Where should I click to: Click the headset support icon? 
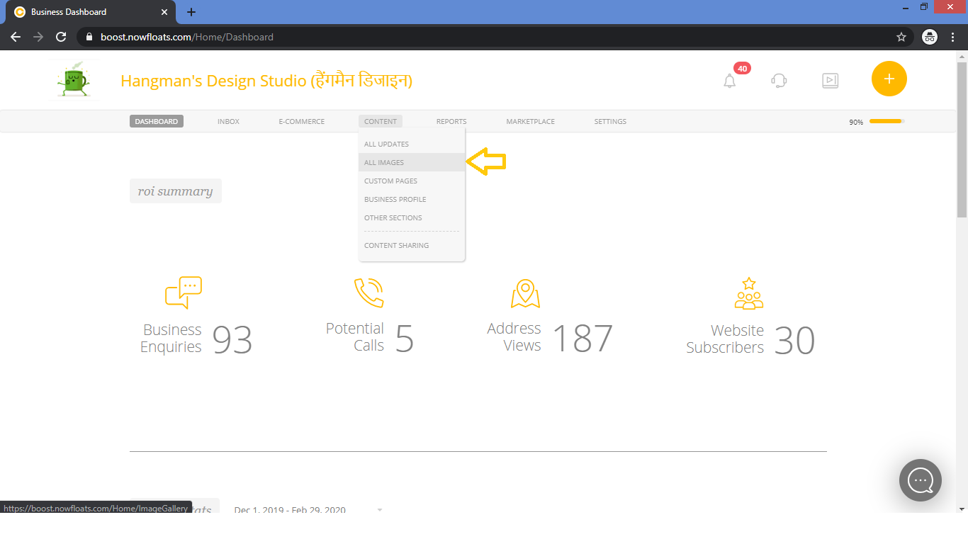(x=779, y=80)
